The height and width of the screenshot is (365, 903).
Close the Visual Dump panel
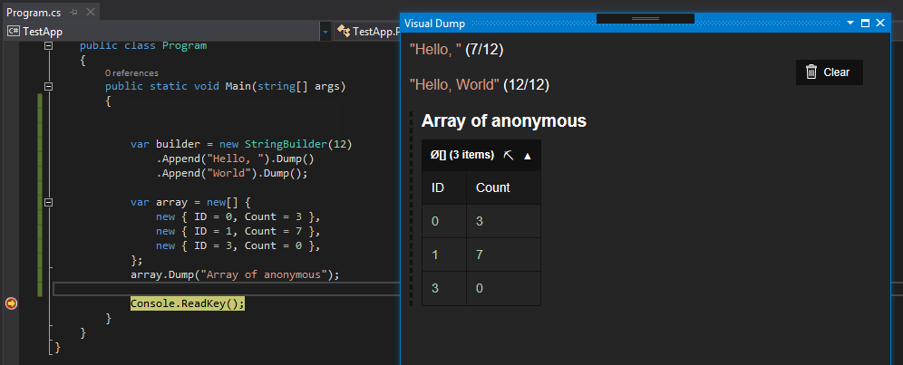(x=879, y=23)
